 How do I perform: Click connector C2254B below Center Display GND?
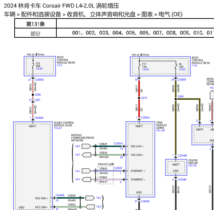point(182,179)
